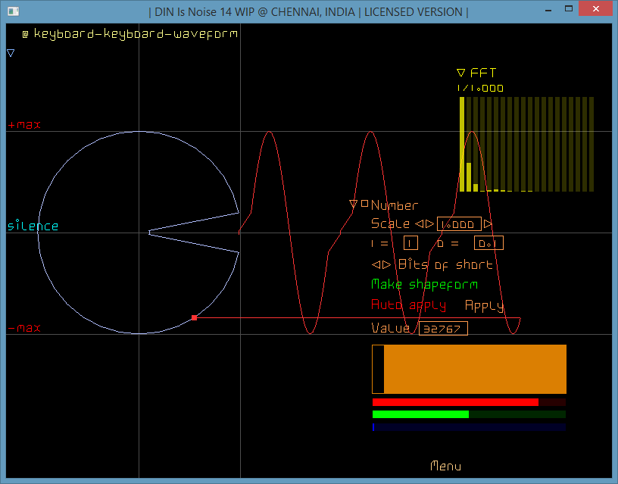Screen dimensions: 618x484
Task: Adjust the red color slider
Action: coord(469,402)
